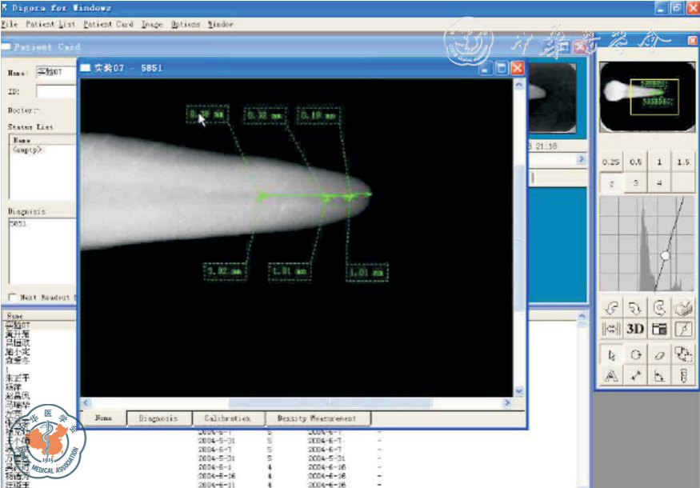Click the ID input field
Viewport: 700px width, 488px height.
(x=56, y=91)
